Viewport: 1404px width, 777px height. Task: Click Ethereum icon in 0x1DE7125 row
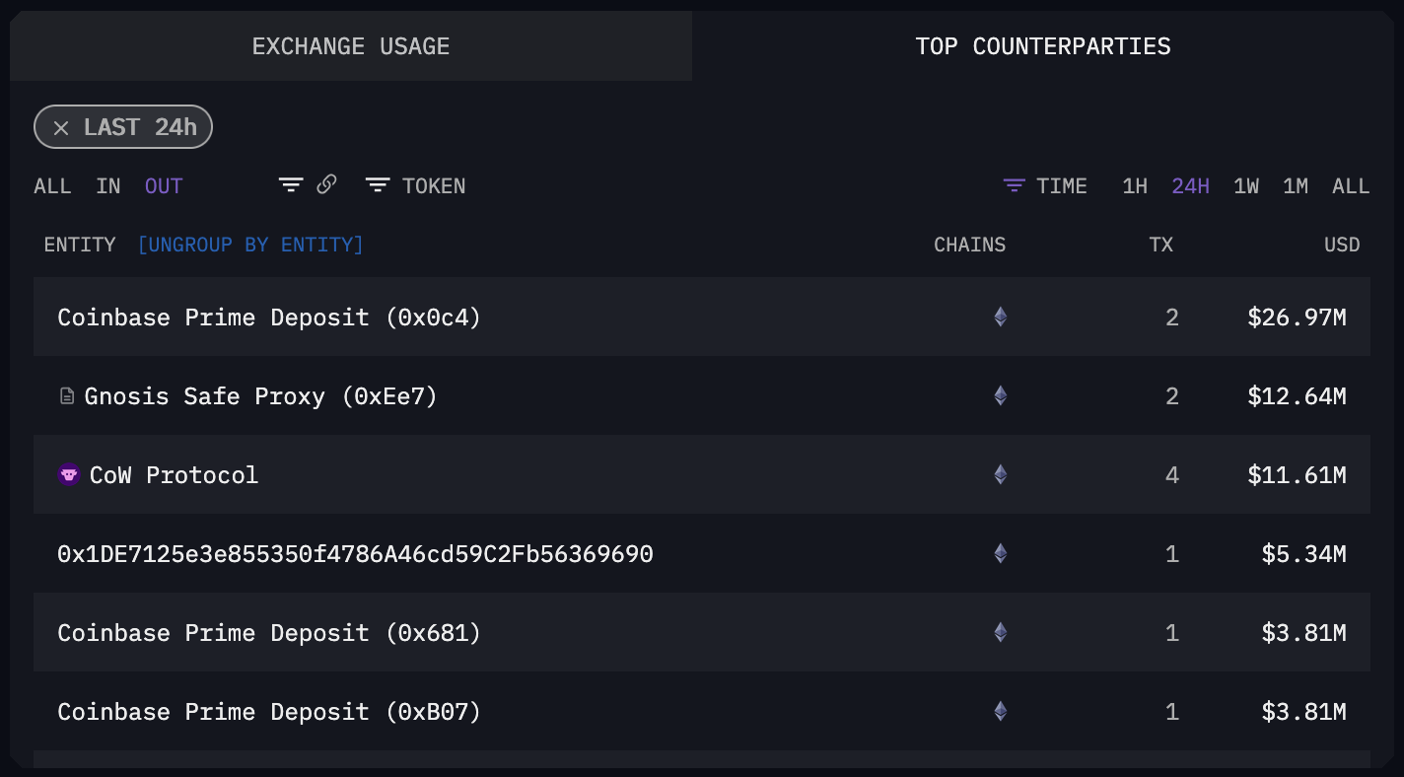[1001, 553]
